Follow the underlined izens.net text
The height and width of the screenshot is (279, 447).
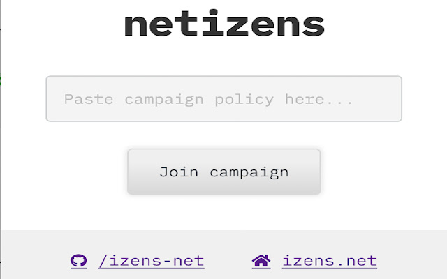pos(330,261)
